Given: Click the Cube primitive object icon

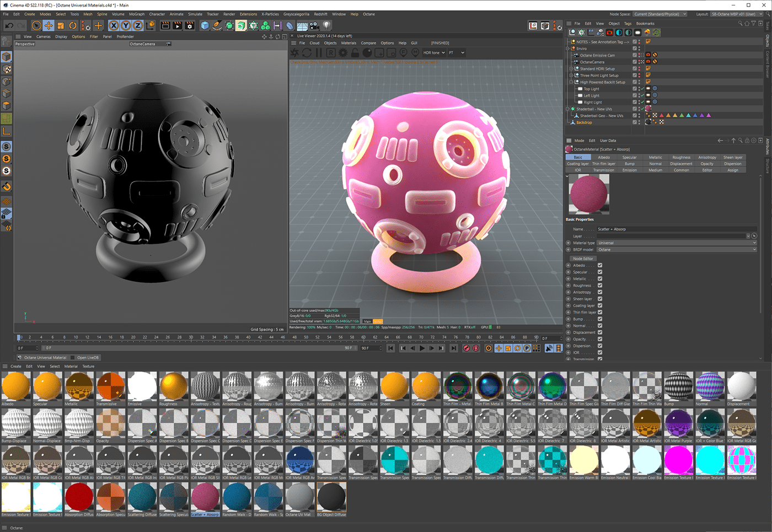Looking at the screenshot, I should coord(205,25).
